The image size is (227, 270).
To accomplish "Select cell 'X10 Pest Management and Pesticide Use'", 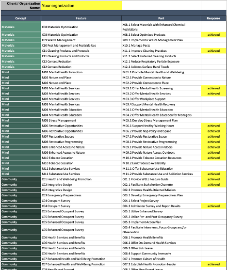I will [81, 46].
